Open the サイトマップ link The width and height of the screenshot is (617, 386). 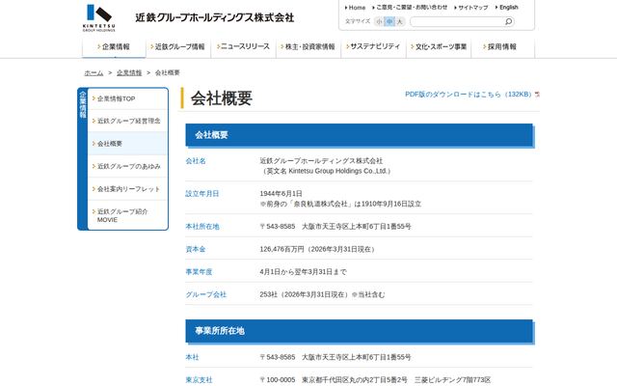471,8
